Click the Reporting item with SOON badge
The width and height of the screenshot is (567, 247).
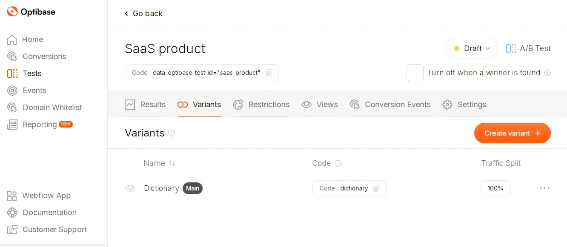pos(39,125)
